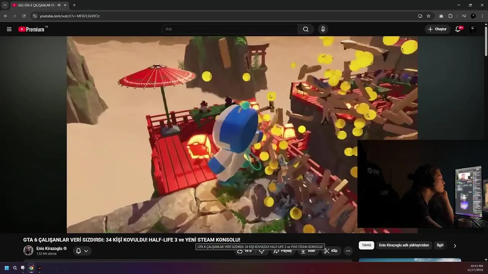Select the GTA 6 ÇALIŞANLAR browser tab
This screenshot has height=274, width=488.
point(36,5)
